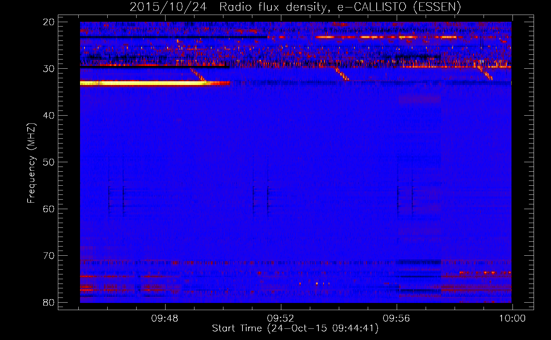551x340 pixels.
Task: Click the "20" frequency tick label
Action: (x=49, y=22)
